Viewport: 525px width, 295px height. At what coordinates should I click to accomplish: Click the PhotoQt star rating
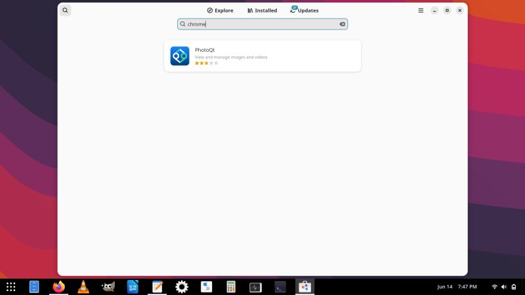pyautogui.click(x=206, y=63)
